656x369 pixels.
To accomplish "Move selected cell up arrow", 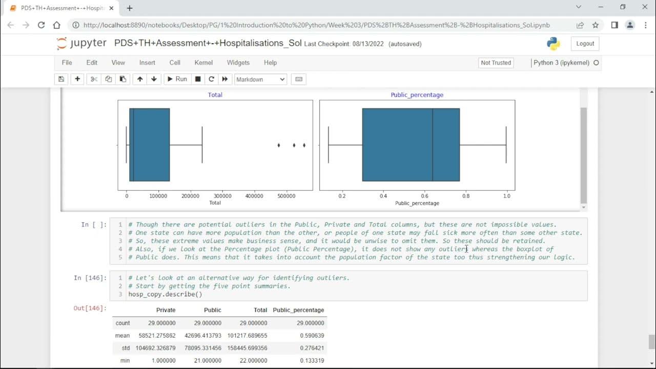I will [x=139, y=79].
